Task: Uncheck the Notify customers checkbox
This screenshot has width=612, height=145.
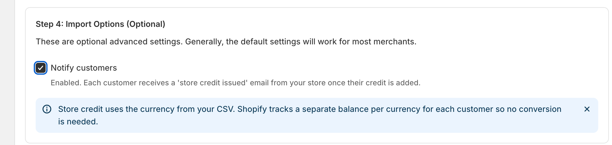Action: [x=41, y=68]
